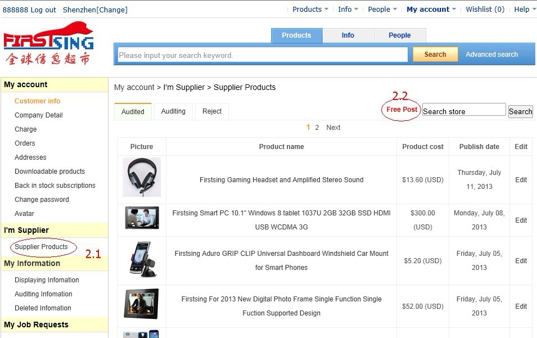Image resolution: width=537 pixels, height=338 pixels.
Task: Switch to the Auditing tab
Action: point(173,111)
